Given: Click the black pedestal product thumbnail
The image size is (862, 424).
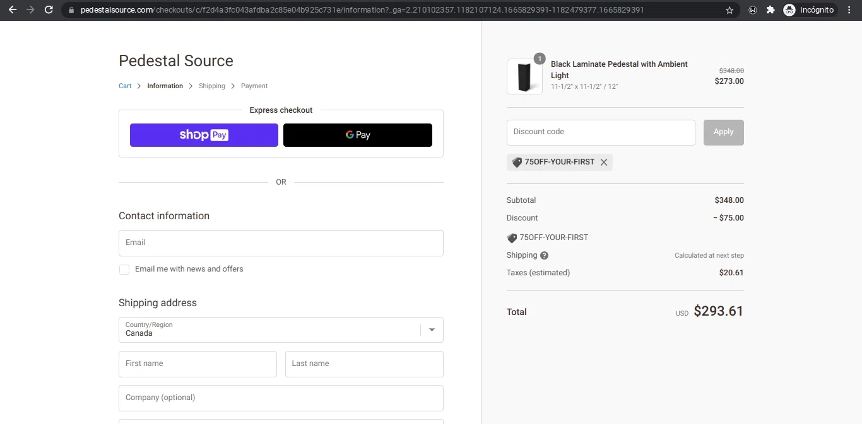Looking at the screenshot, I should 524,77.
